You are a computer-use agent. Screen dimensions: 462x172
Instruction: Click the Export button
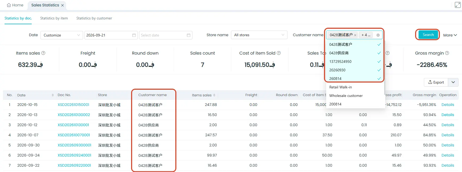436,82
